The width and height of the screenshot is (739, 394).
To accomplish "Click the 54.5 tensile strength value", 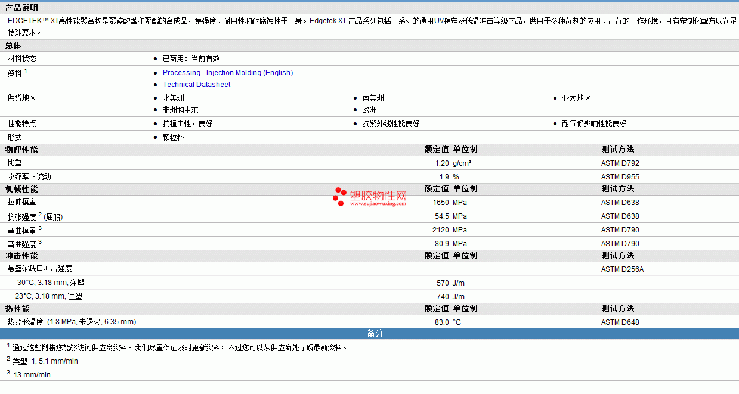I will (x=442, y=216).
